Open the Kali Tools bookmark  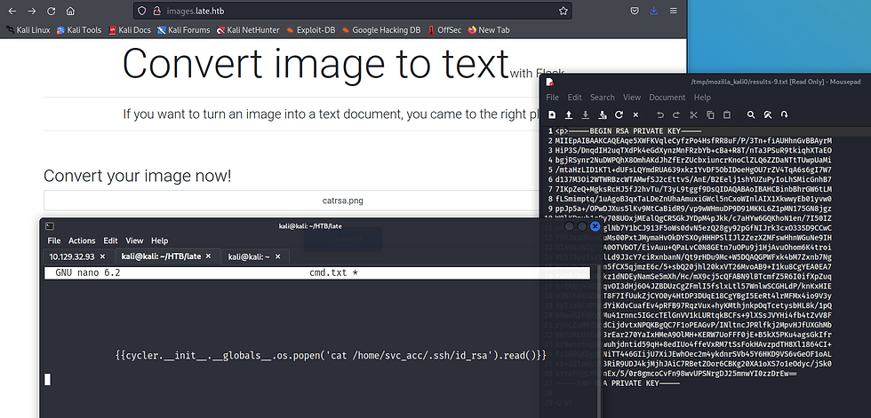point(79,30)
